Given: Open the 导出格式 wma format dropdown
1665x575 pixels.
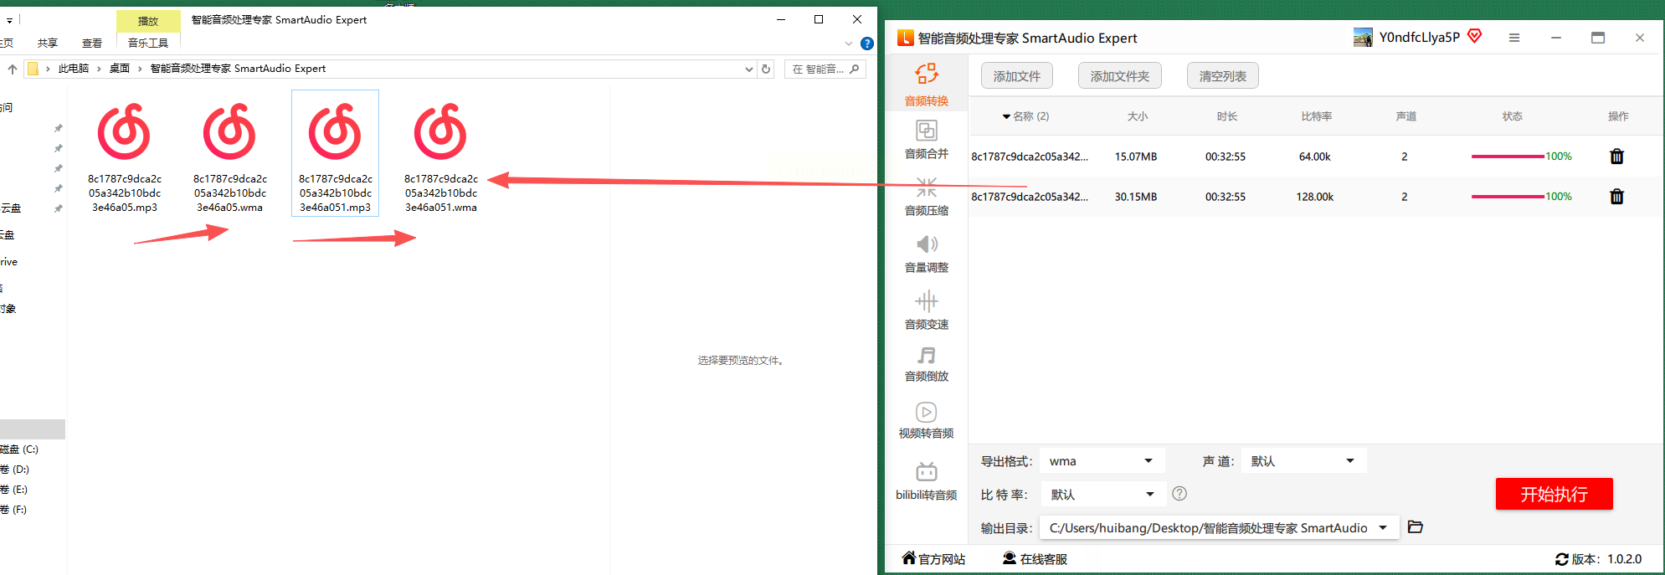Looking at the screenshot, I should coord(1101,460).
